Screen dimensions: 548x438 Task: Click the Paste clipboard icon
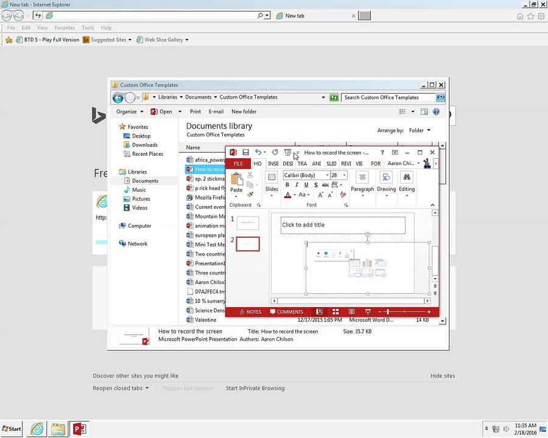(237, 179)
